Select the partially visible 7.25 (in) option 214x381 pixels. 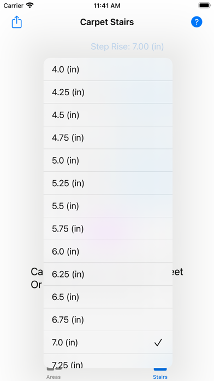pyautogui.click(x=108, y=361)
